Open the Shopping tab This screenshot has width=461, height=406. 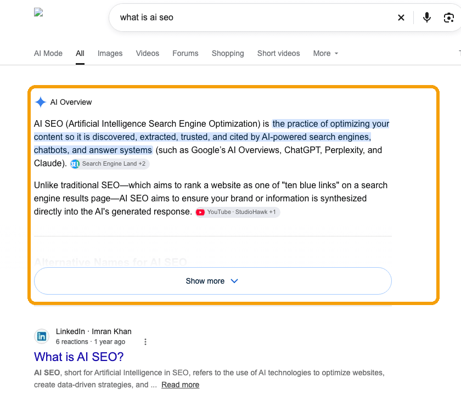228,54
